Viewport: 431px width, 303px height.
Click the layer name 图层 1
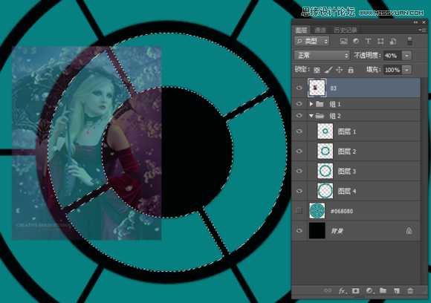click(347, 131)
